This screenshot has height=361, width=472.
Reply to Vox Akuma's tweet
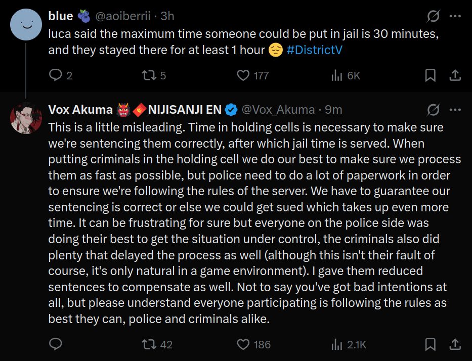coord(55,344)
